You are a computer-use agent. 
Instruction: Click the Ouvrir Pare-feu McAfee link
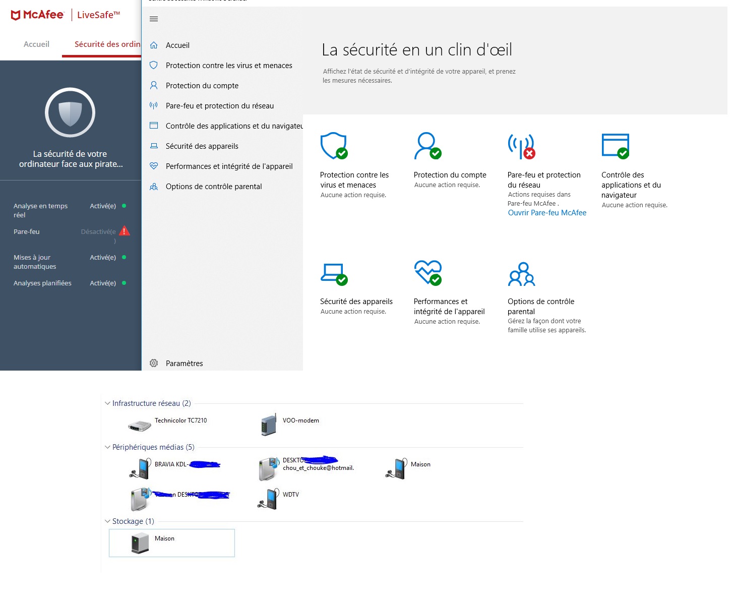point(547,213)
